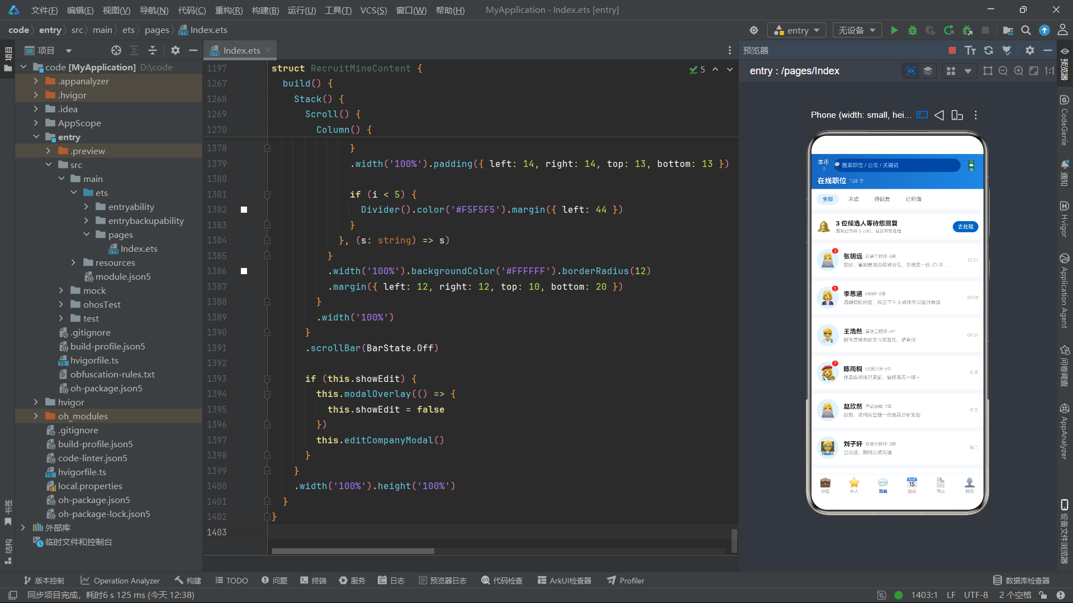This screenshot has width=1073, height=603.
Task: Open project panel options via the gear icon
Action: click(175, 50)
